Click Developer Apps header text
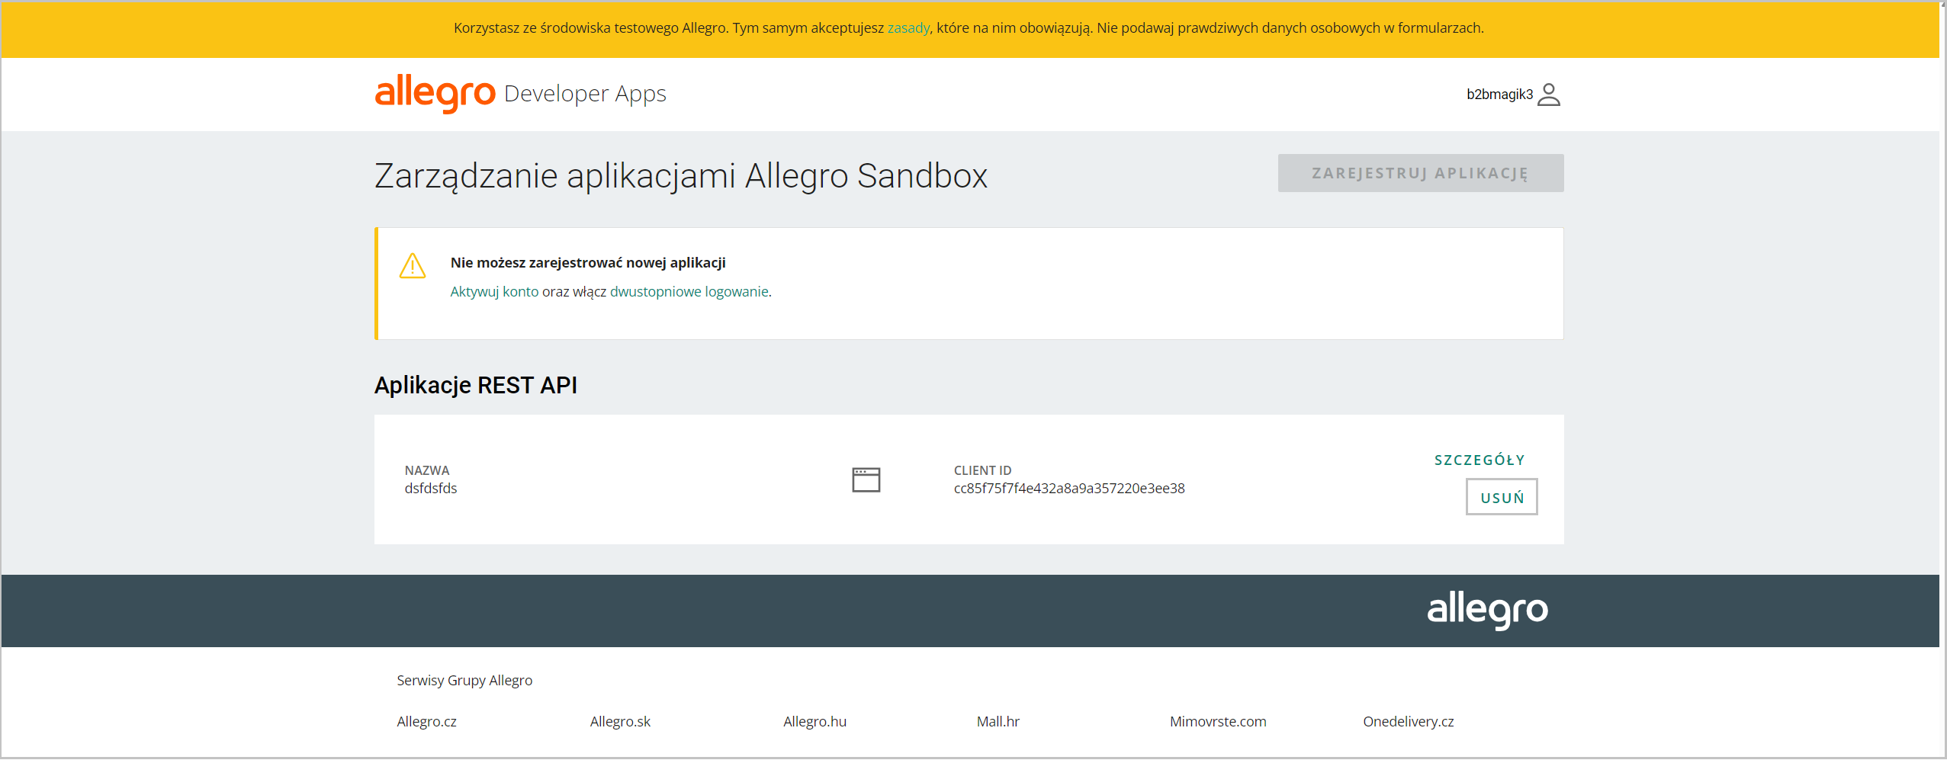This screenshot has width=1947, height=760. coord(585,94)
